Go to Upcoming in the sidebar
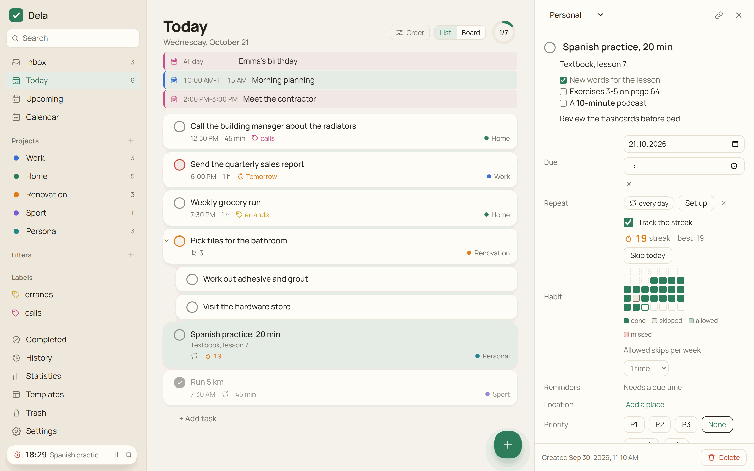The image size is (754, 471). tap(73, 99)
